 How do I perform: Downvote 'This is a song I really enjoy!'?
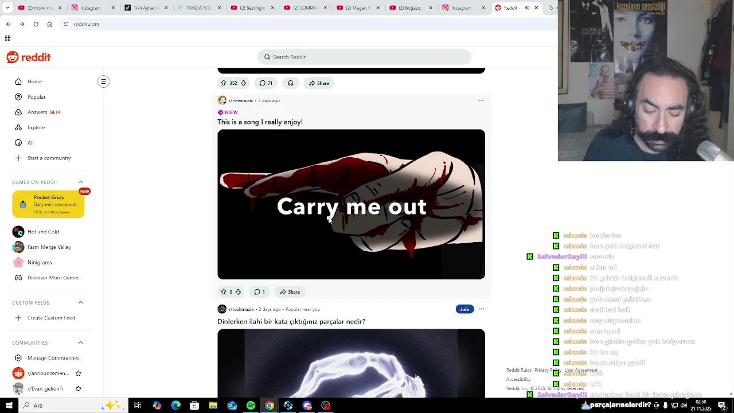pos(238,292)
